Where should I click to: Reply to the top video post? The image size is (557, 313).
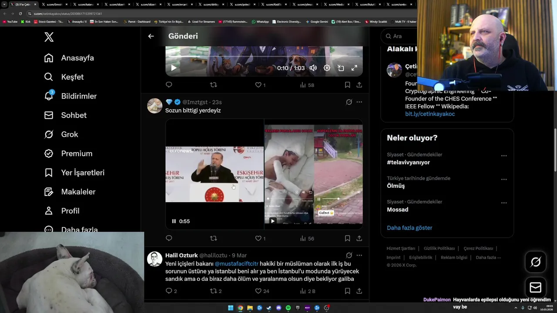[169, 85]
